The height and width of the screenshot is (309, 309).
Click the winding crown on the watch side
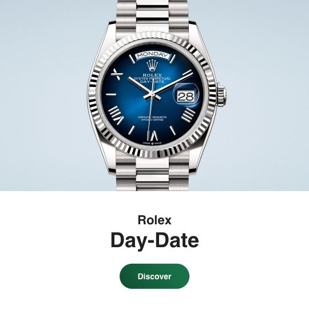(x=221, y=95)
